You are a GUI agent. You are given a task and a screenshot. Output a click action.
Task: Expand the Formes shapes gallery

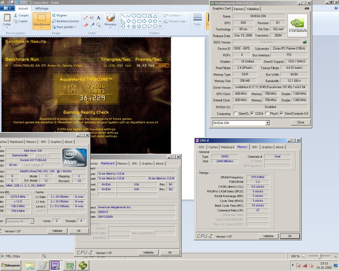pyautogui.click(x=160, y=26)
